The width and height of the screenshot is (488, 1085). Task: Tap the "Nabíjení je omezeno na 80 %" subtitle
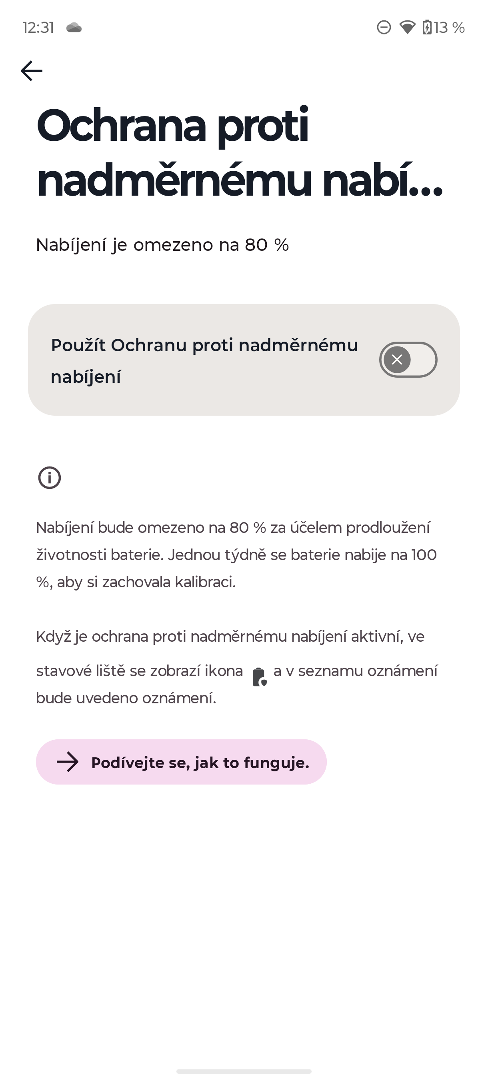click(x=162, y=245)
